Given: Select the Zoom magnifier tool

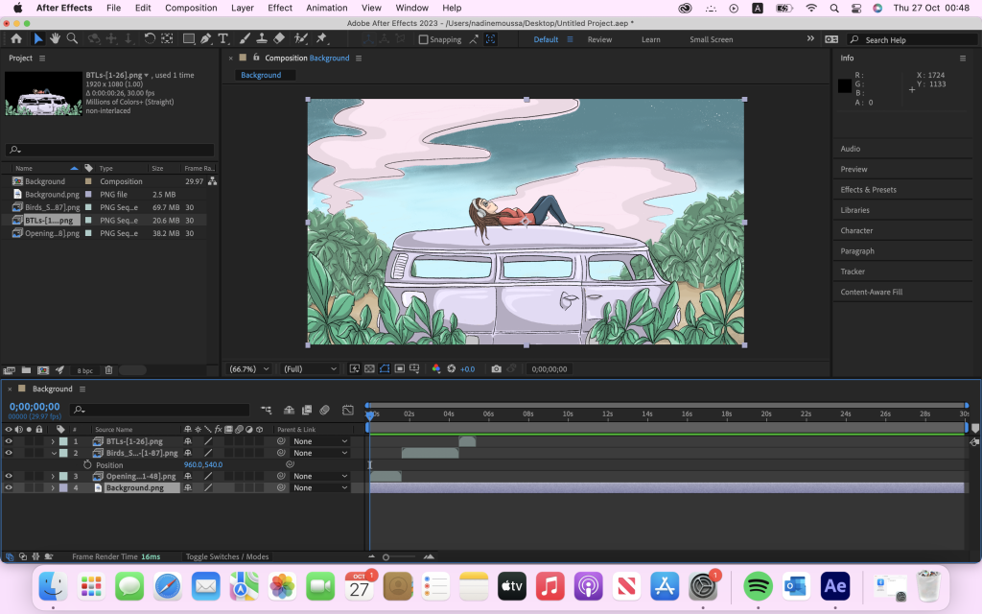Looking at the screenshot, I should coord(72,38).
